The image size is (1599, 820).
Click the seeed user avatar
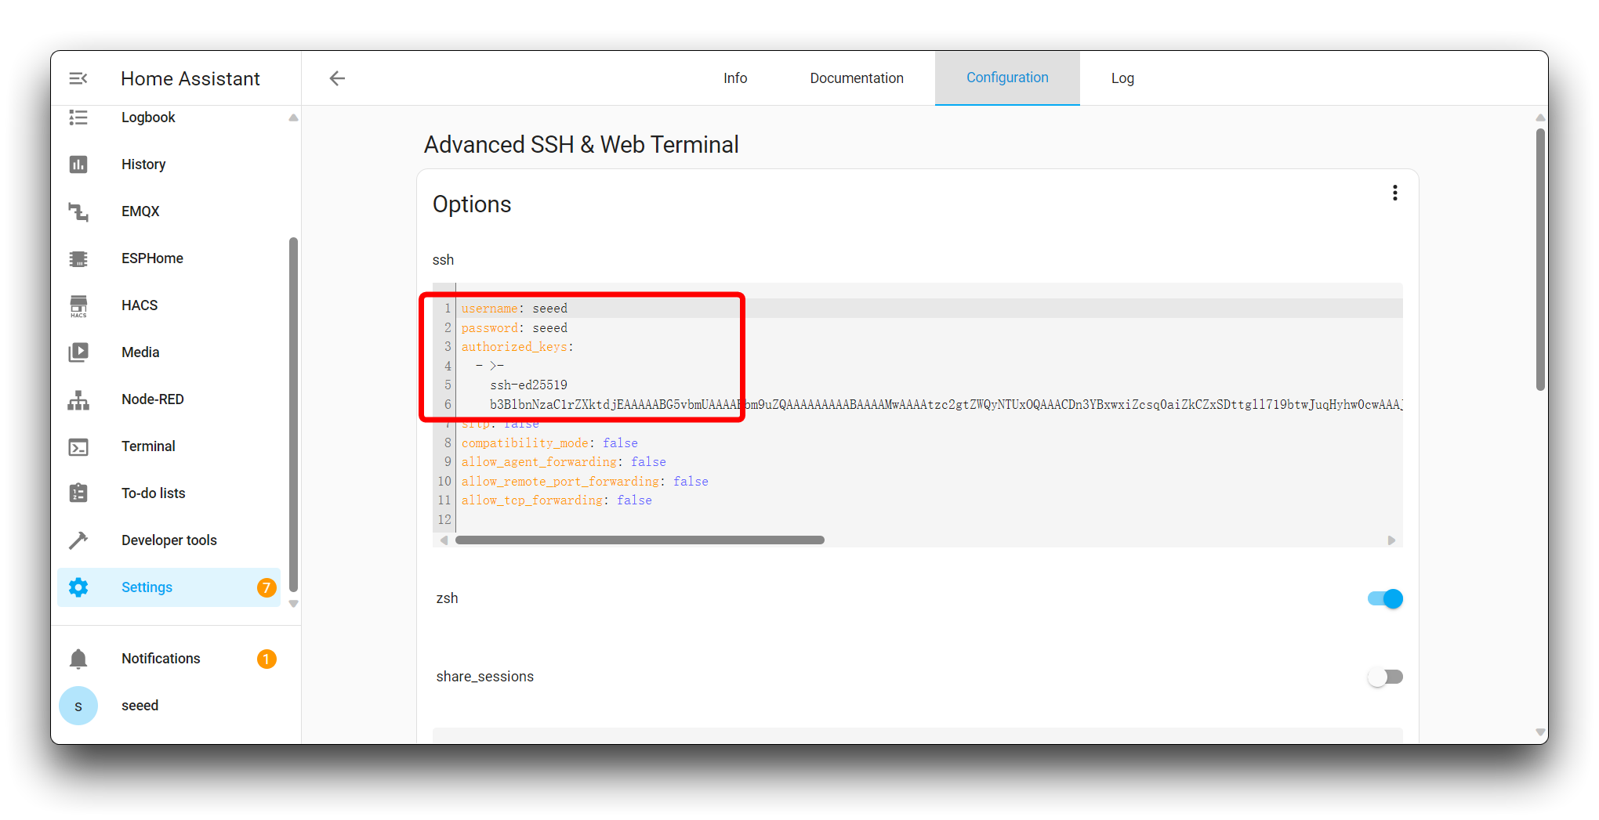pyautogui.click(x=78, y=706)
